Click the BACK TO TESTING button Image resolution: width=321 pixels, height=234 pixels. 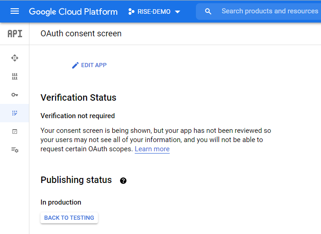[69, 218]
